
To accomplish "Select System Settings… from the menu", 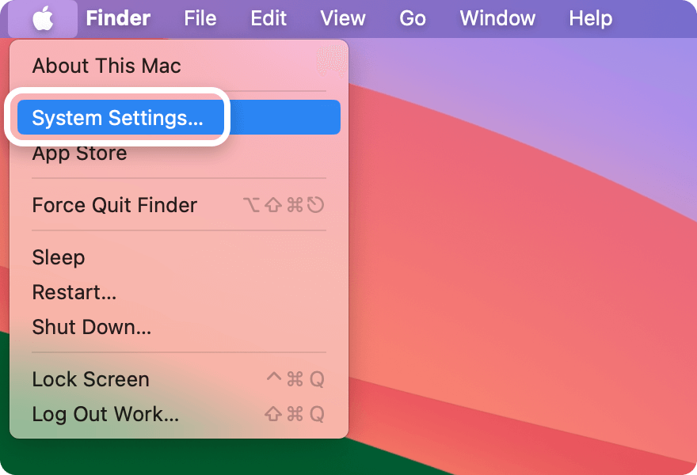I will (x=179, y=117).
